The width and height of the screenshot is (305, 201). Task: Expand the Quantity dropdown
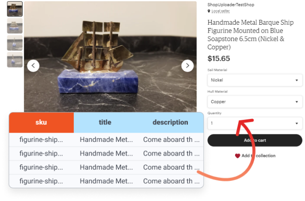point(255,123)
